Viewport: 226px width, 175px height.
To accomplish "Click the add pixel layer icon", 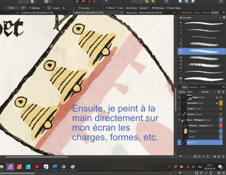I will point(219,157).
